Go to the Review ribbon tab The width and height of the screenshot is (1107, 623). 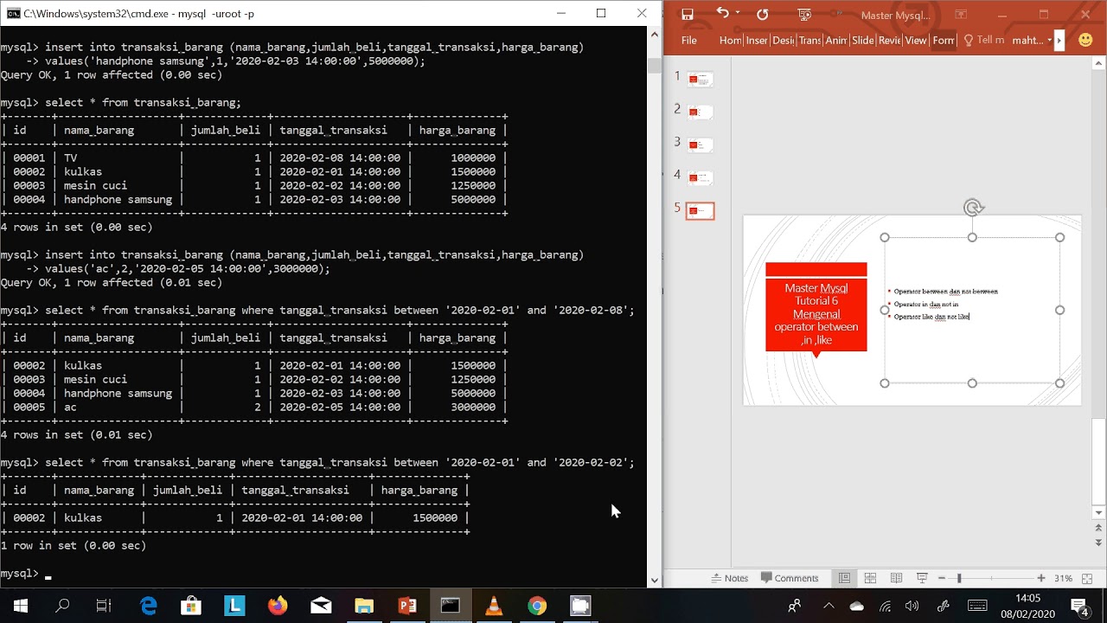(x=890, y=41)
